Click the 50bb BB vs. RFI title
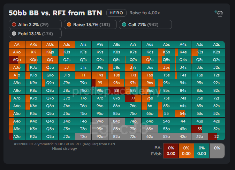235x170 pixels. click(55, 13)
